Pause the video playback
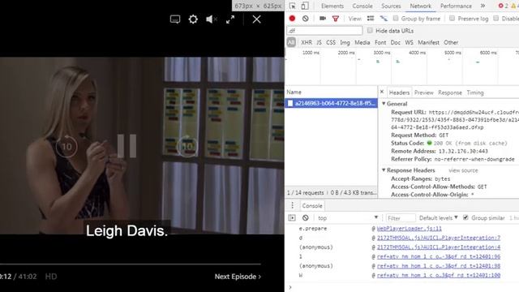This screenshot has width=519, height=292. [x=127, y=146]
